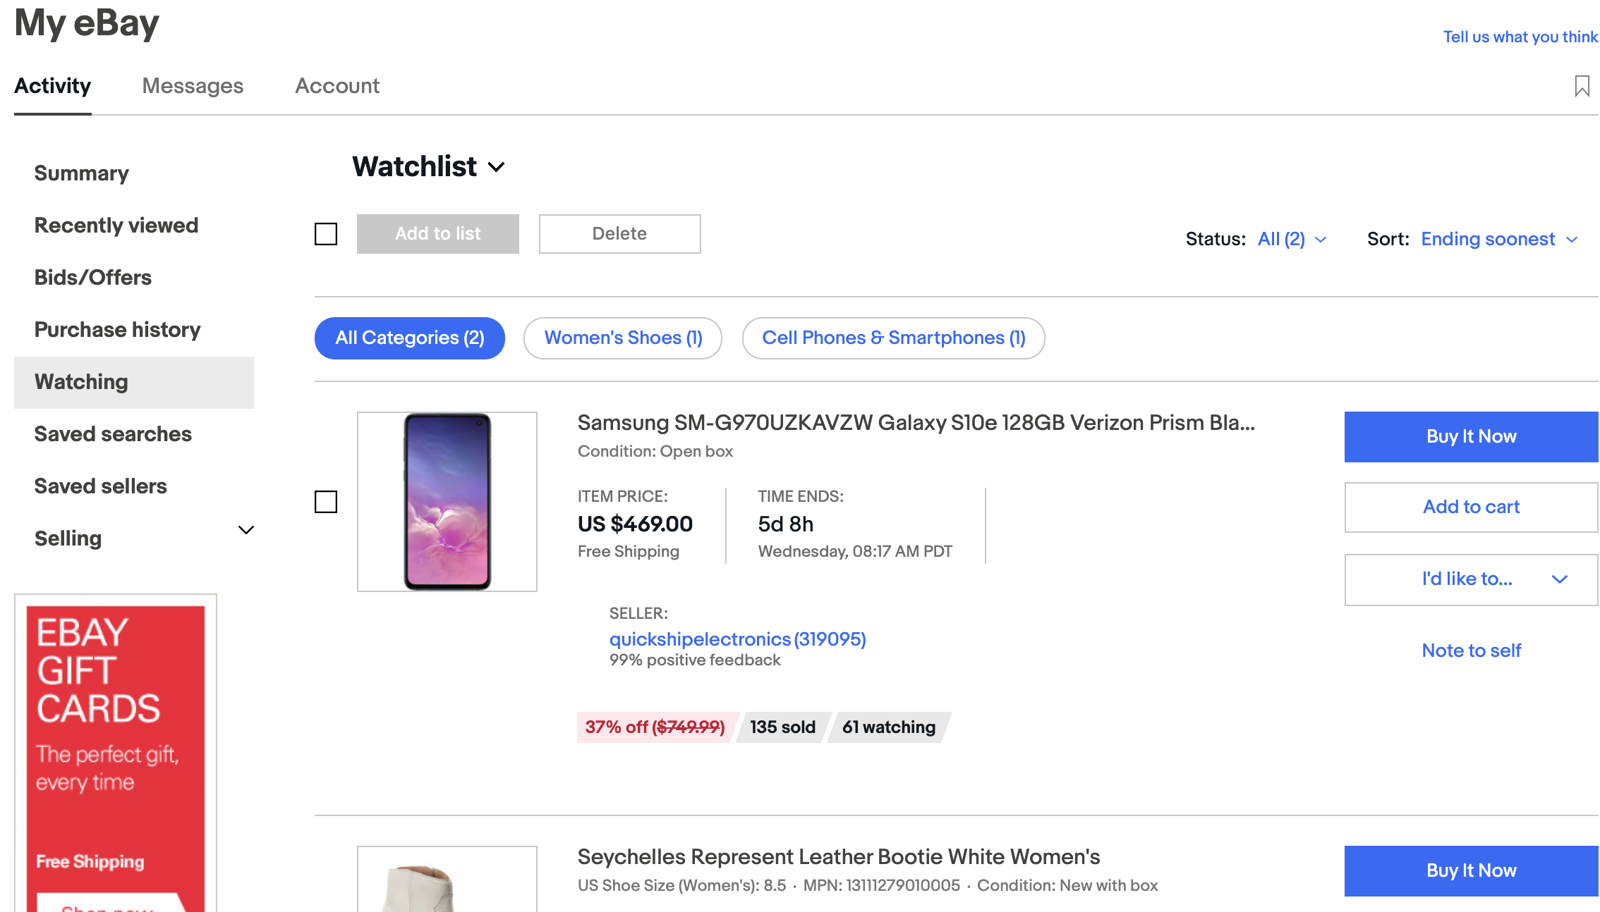Check the select-all checkbox above the list
1600x912 pixels.
[x=326, y=233]
